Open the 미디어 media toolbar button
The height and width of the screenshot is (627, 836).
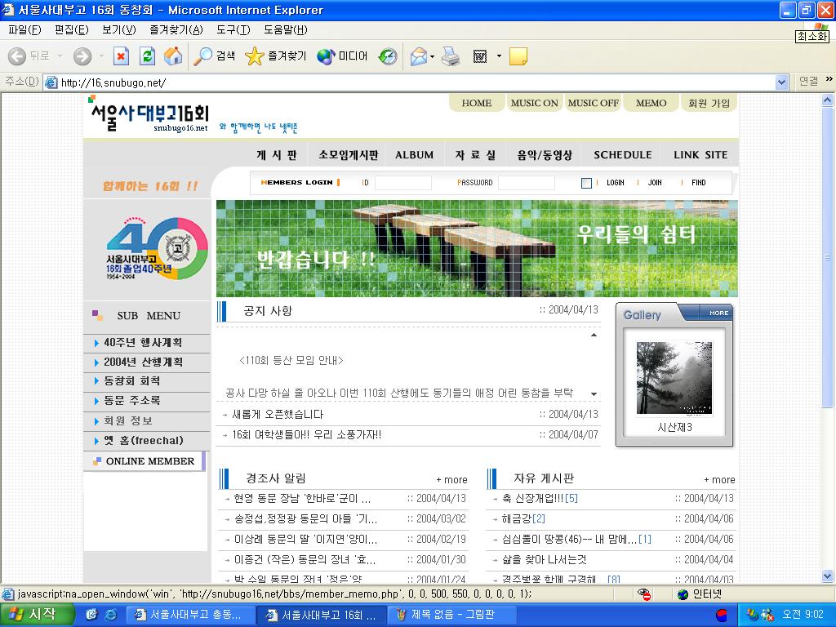[x=342, y=56]
